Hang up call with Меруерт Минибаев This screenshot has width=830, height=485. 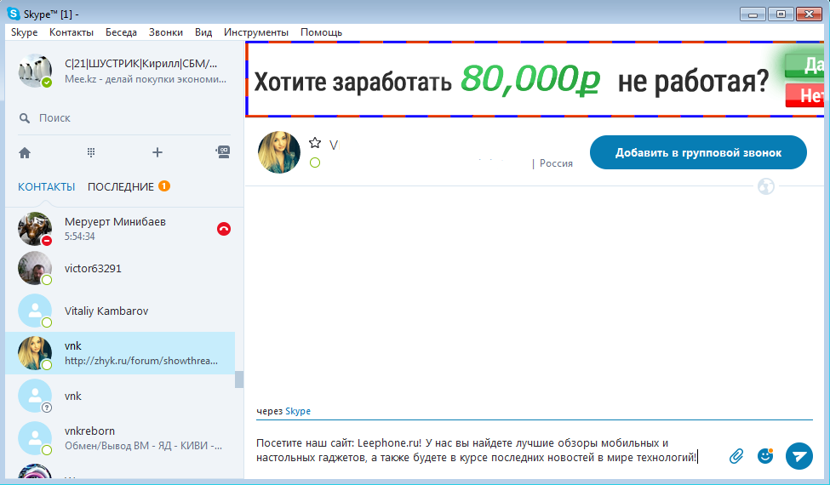coord(224,228)
